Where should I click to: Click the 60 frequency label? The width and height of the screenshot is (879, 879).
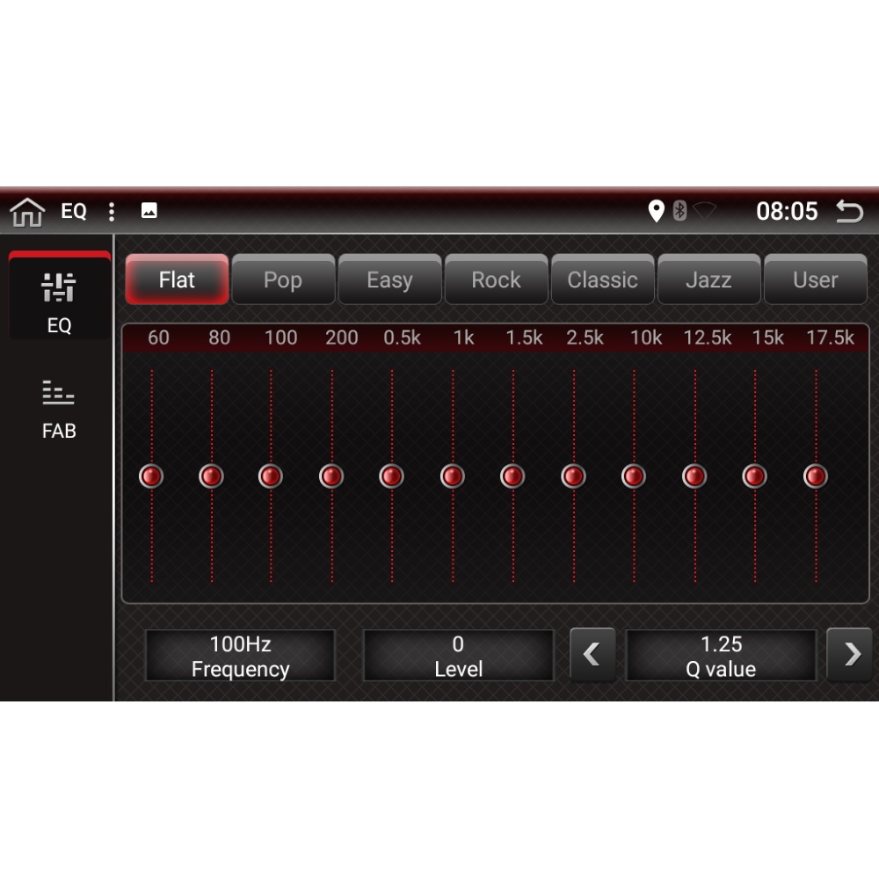[158, 338]
